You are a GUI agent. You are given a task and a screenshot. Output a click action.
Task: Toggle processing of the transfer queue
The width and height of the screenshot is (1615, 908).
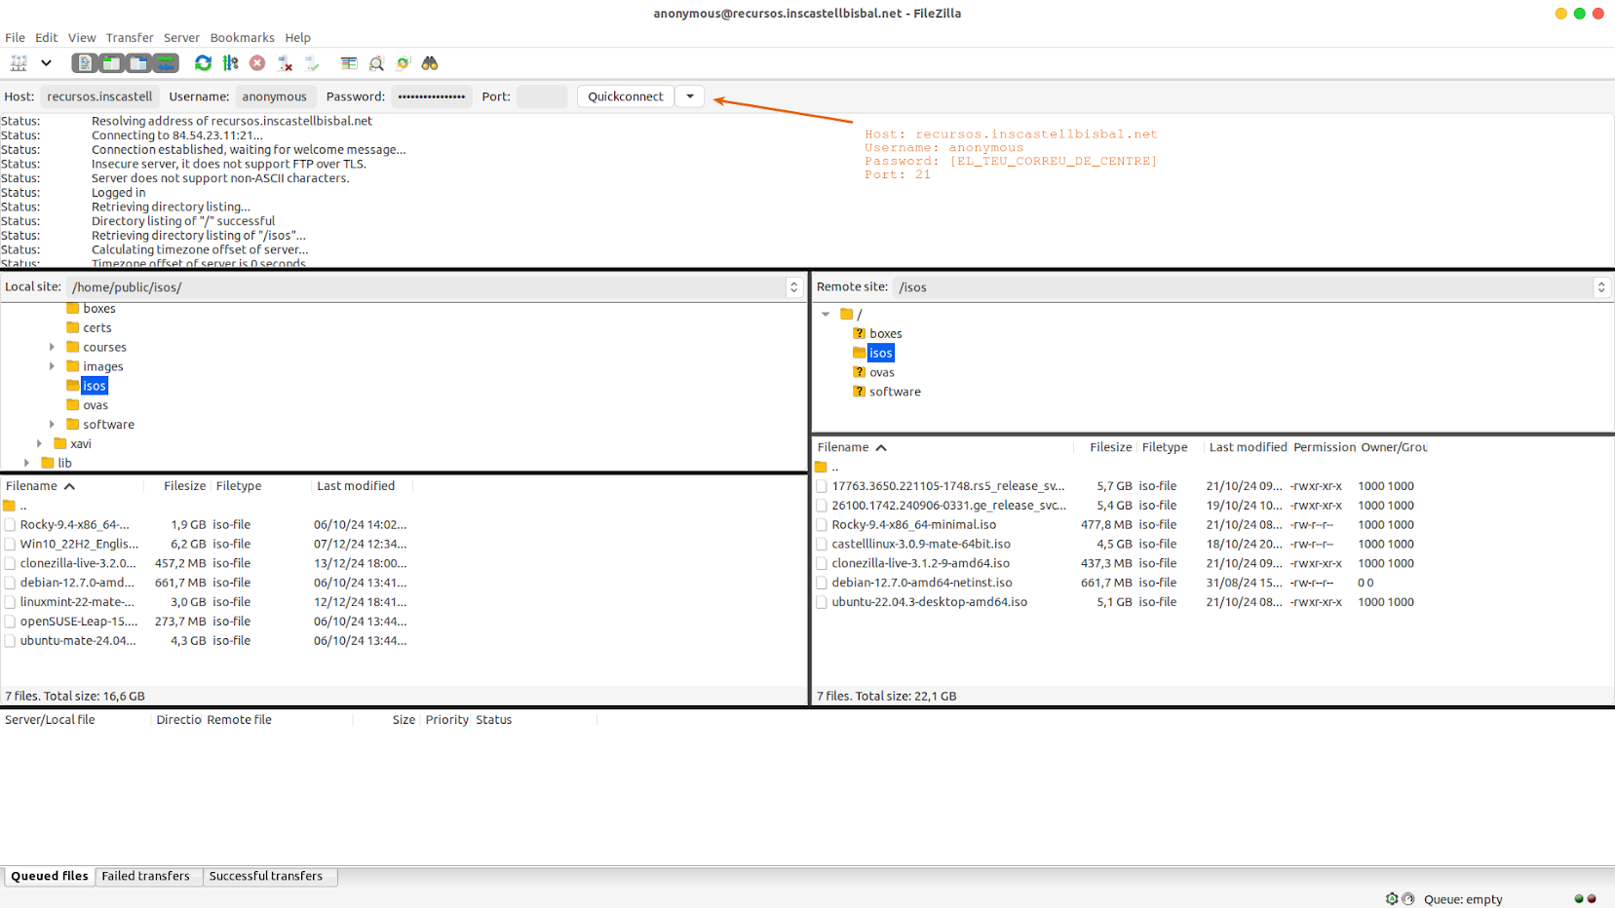point(230,63)
